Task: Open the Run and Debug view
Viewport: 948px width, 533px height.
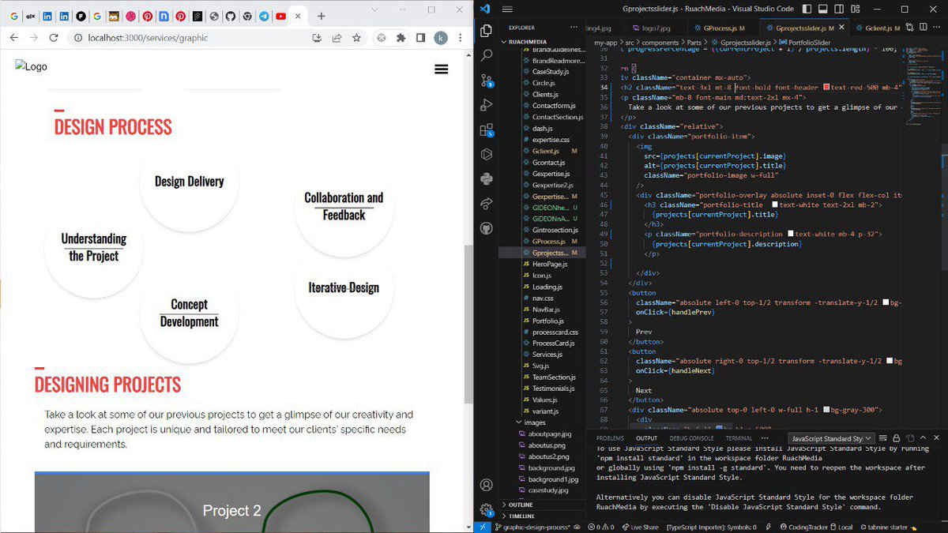Action: [x=485, y=104]
